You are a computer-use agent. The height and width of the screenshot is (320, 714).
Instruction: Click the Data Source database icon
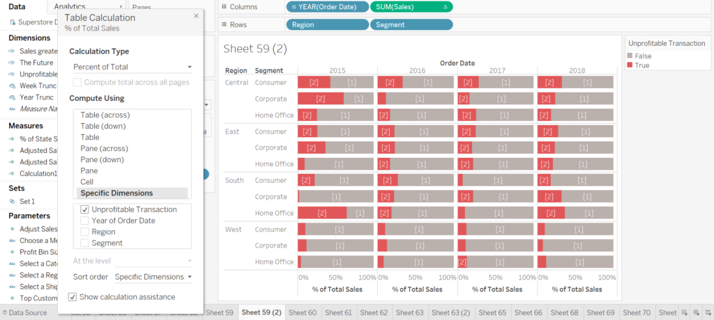point(4,313)
